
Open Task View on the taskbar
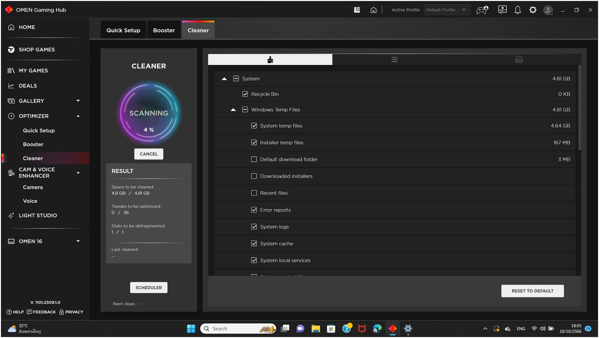pos(285,329)
